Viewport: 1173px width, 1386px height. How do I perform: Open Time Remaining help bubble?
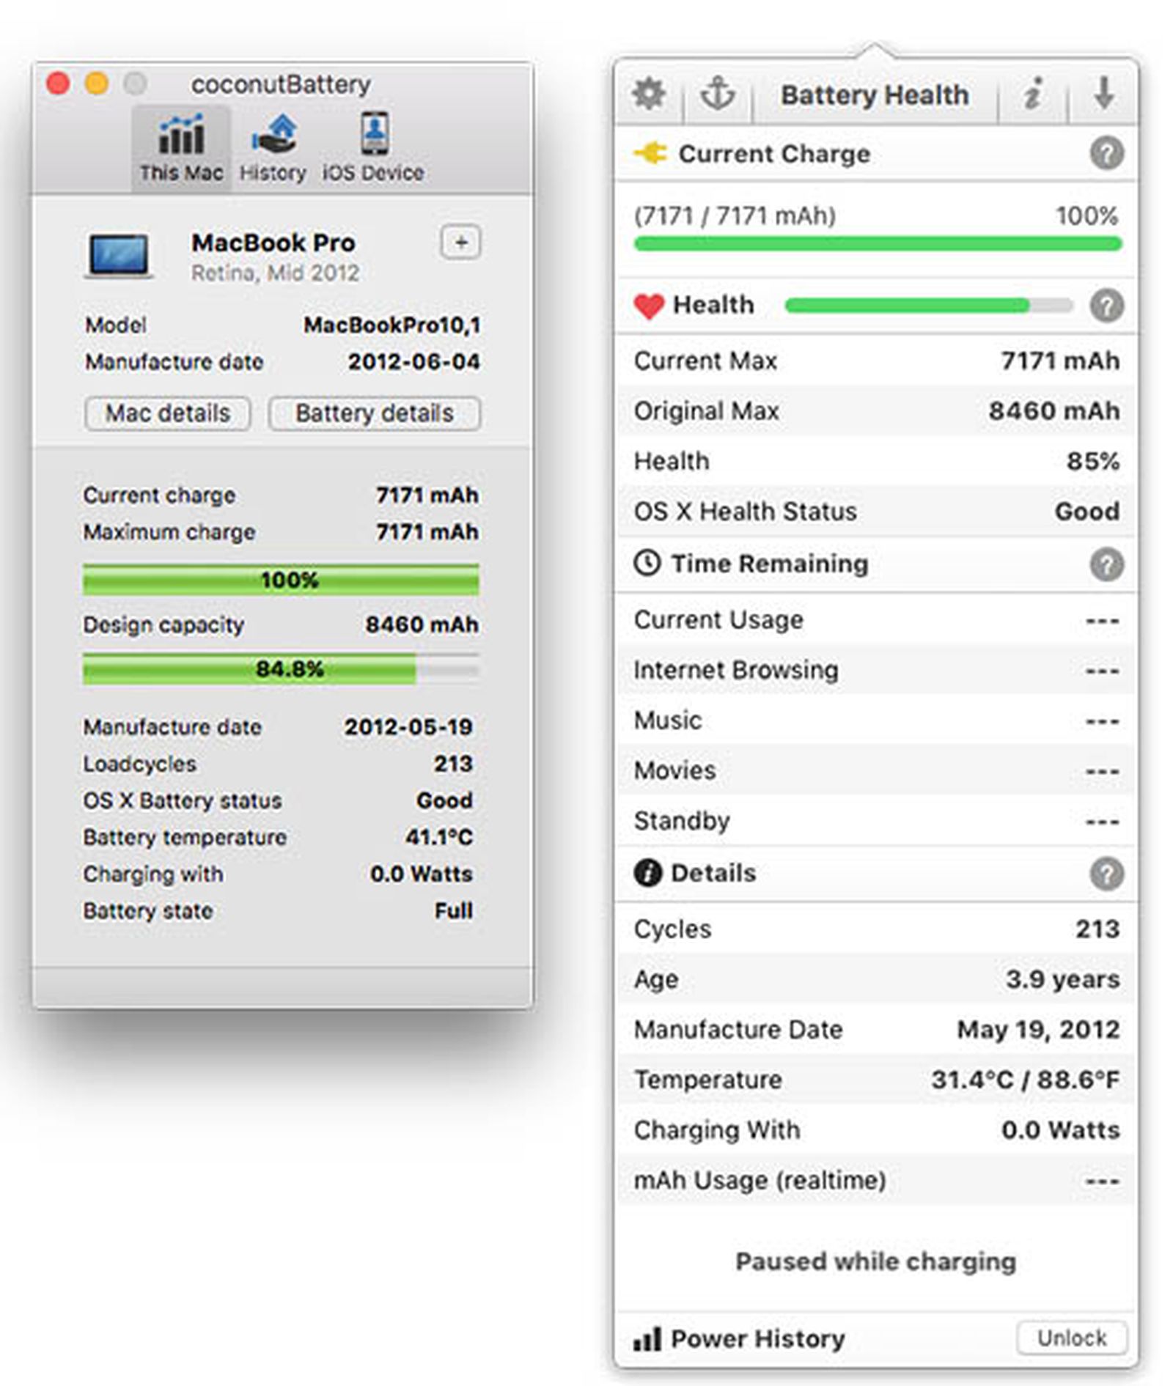pos(1106,564)
